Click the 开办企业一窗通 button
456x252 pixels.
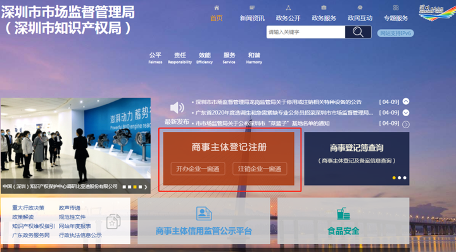198,169
